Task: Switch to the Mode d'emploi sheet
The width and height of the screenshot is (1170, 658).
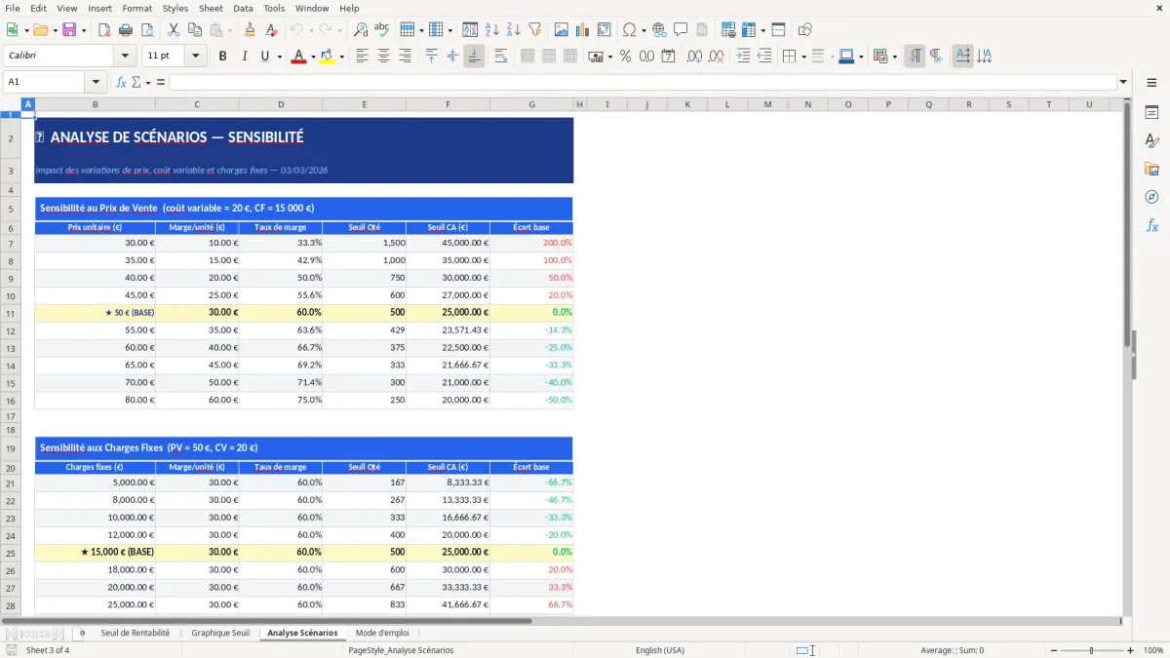Action: [382, 632]
